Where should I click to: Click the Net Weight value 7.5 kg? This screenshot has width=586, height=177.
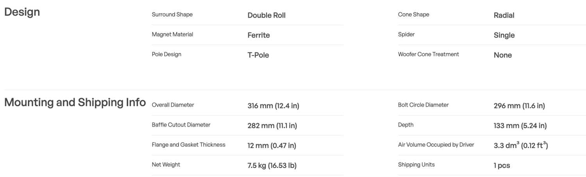click(x=272, y=166)
